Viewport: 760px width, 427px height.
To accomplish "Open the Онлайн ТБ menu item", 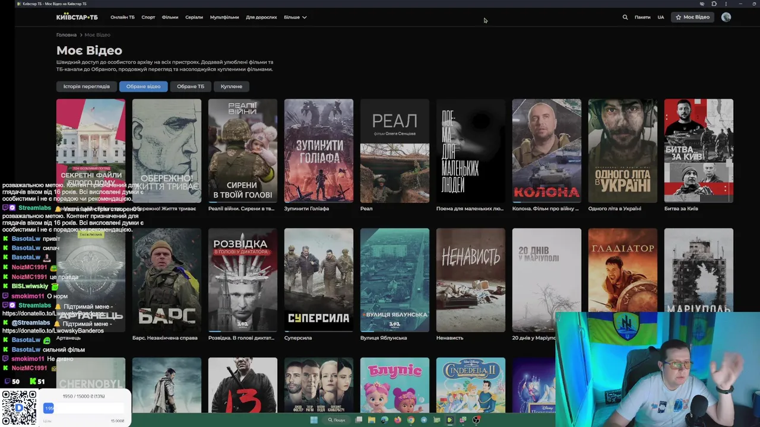I will (x=122, y=17).
